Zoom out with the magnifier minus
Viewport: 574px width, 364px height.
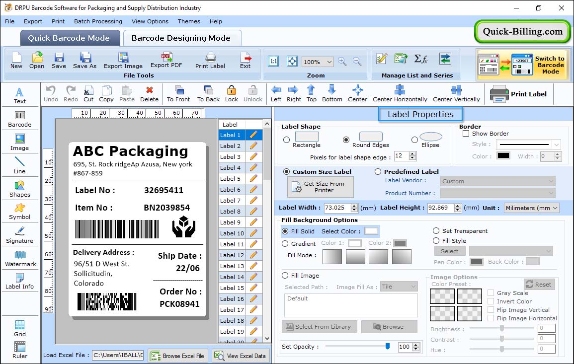357,61
